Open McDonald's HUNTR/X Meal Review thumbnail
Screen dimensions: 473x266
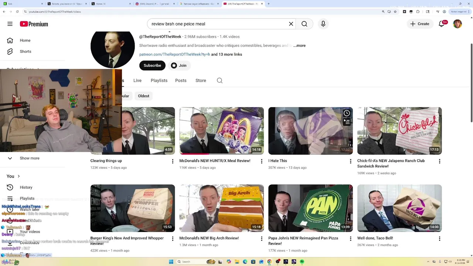[222, 131]
